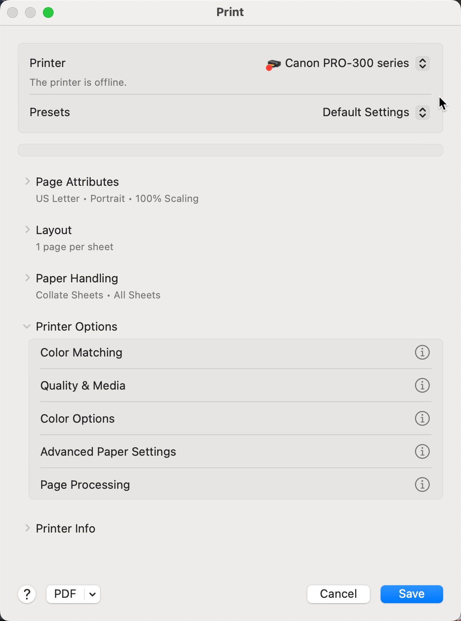461x621 pixels.
Task: Click the help question mark button
Action: pyautogui.click(x=27, y=594)
